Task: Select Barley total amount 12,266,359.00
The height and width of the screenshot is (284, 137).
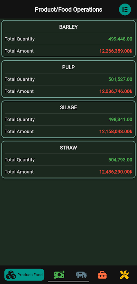Action: [x=116, y=51]
